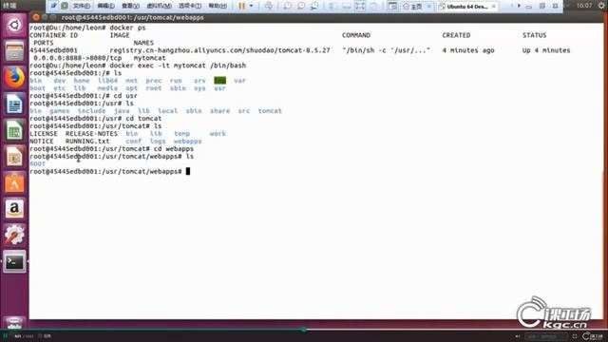Open LibreOffice Impress from the dock
The height and width of the screenshot is (342, 608).
coord(14,156)
